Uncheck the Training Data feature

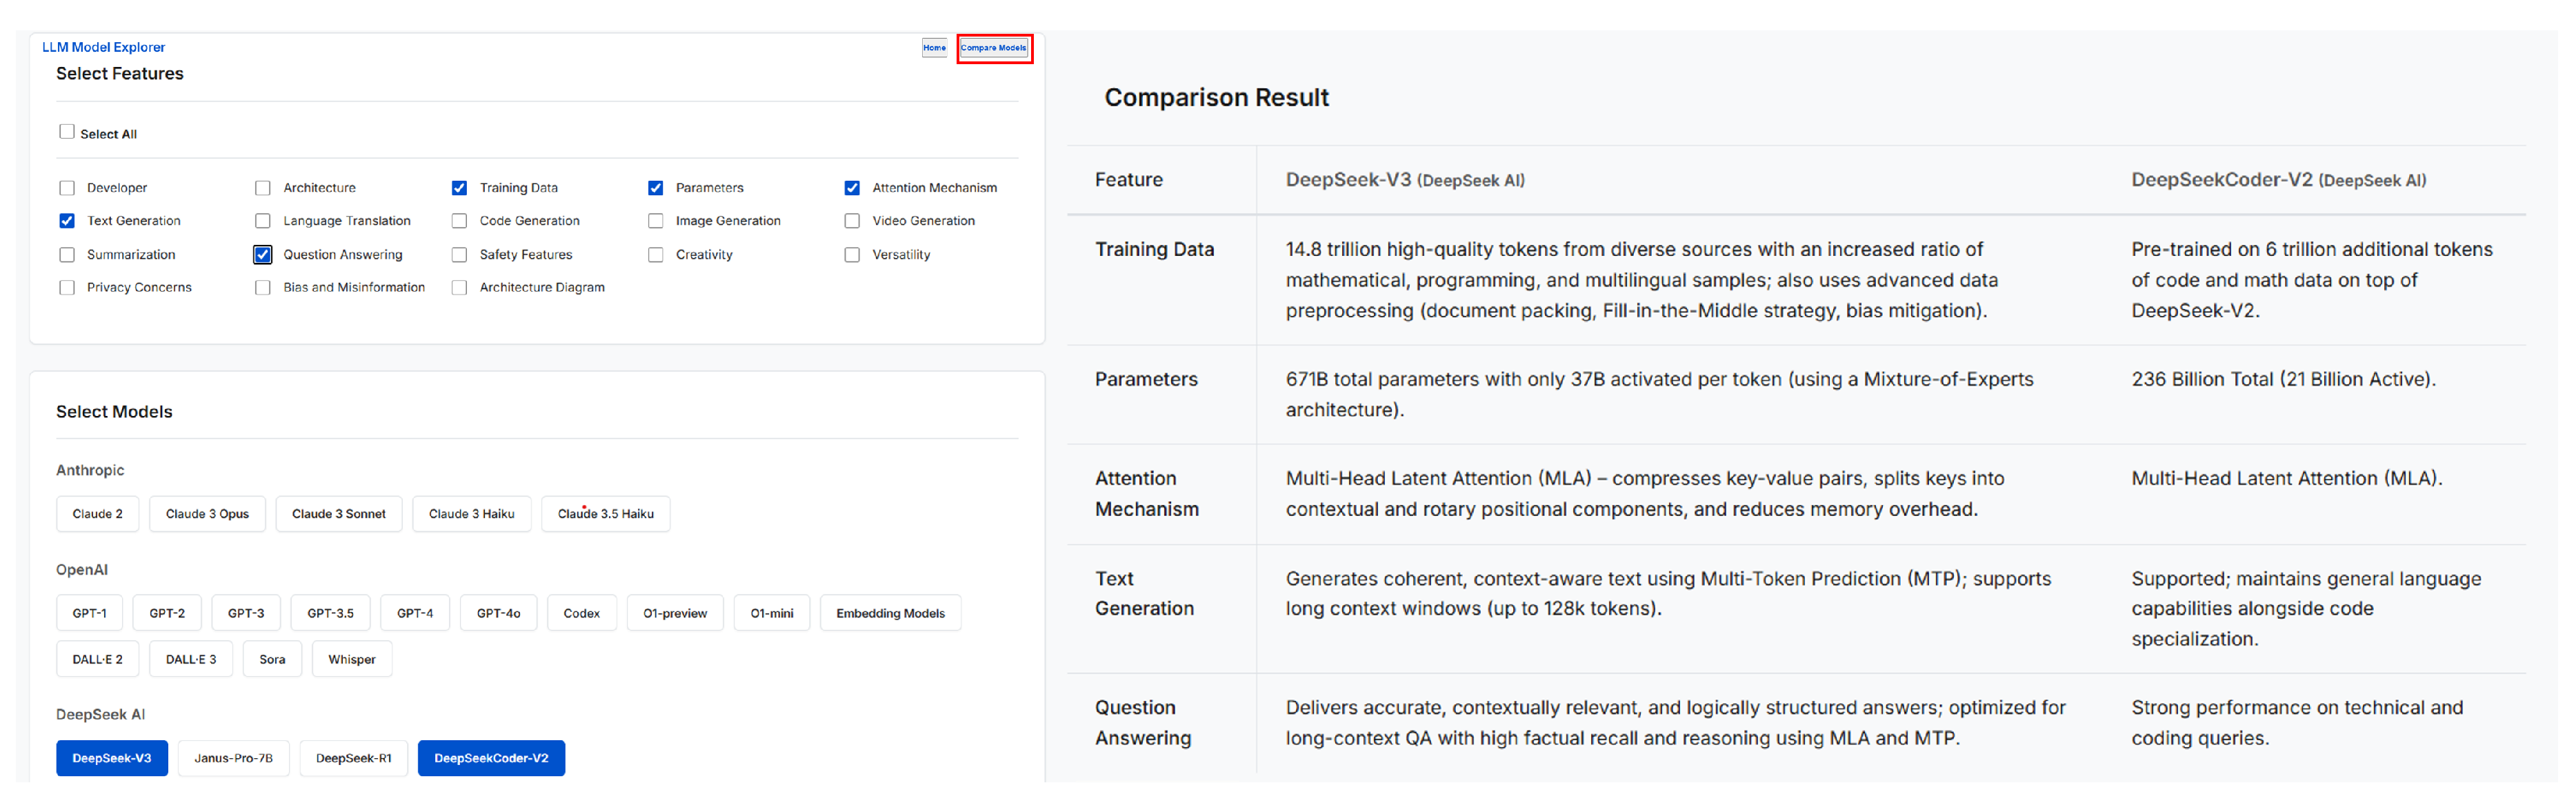click(x=459, y=187)
